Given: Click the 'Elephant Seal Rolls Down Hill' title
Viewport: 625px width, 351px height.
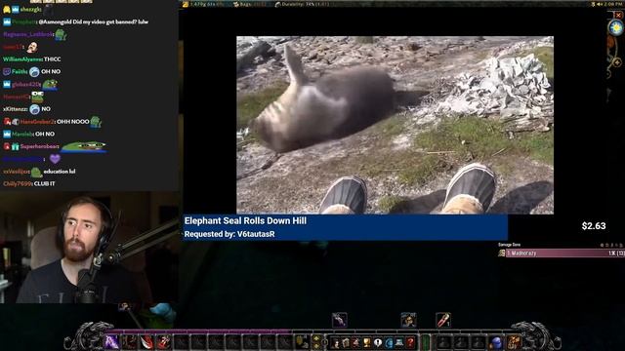Looking at the screenshot, I should pos(245,220).
